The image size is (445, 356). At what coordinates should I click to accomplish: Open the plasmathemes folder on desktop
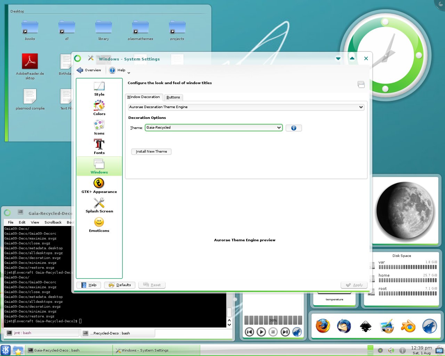point(140,30)
